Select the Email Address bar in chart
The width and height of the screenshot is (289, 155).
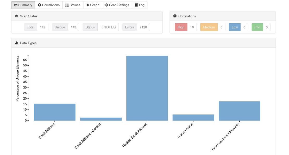55,112
